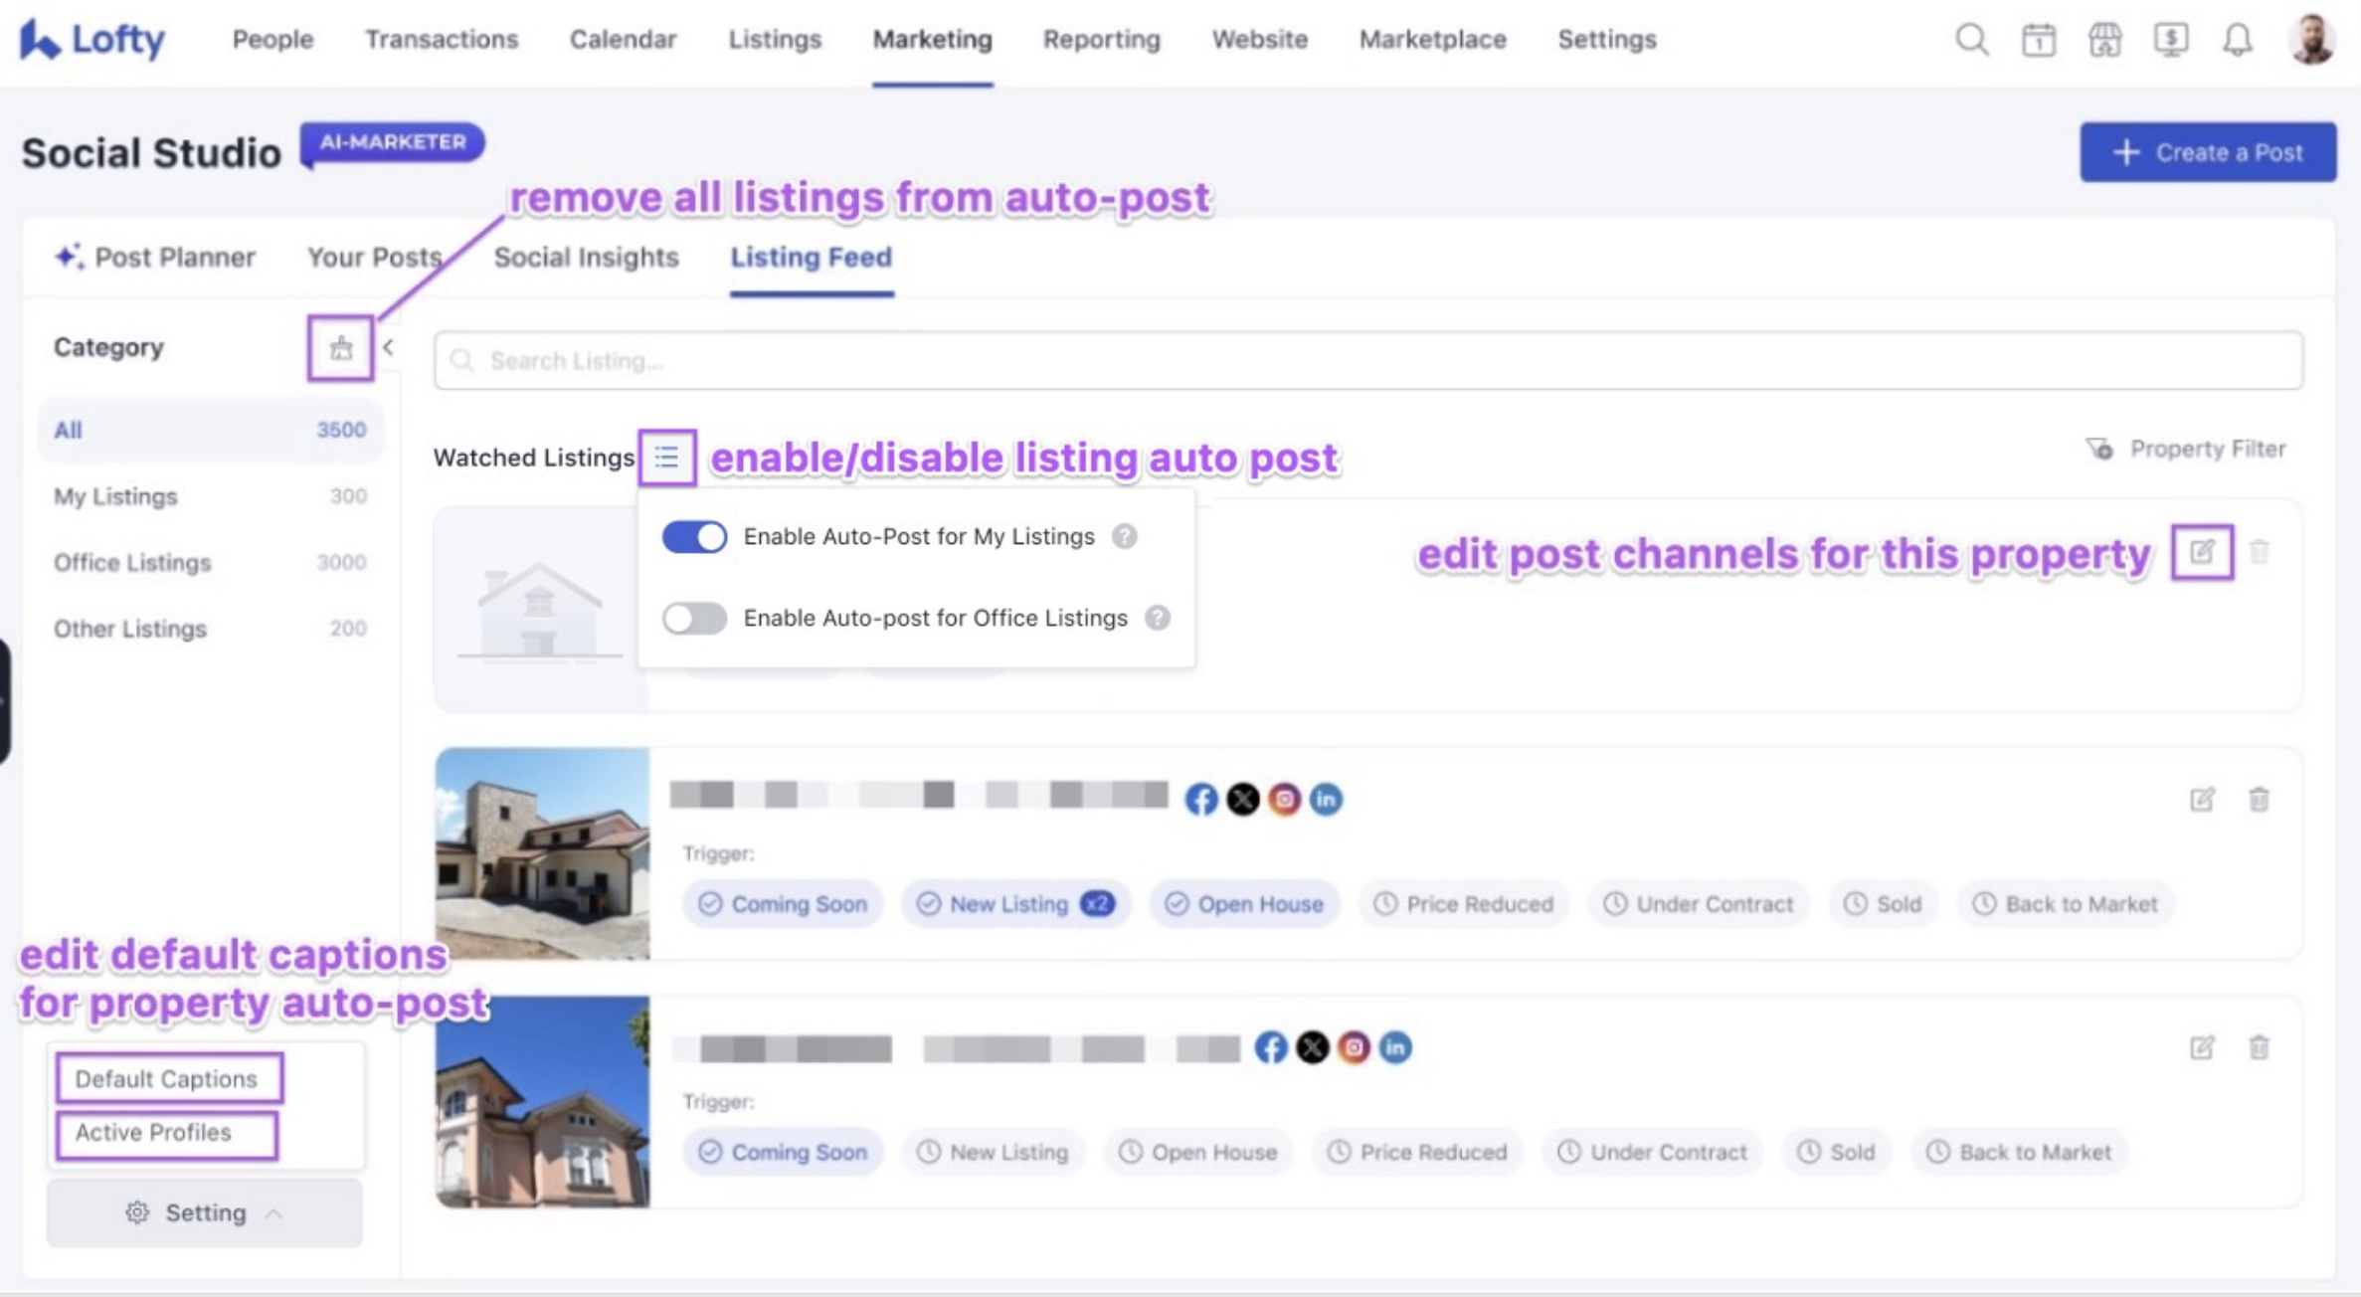Collapse the Setting menu at sidebar bottom
This screenshot has width=2361, height=1297.
tap(204, 1212)
